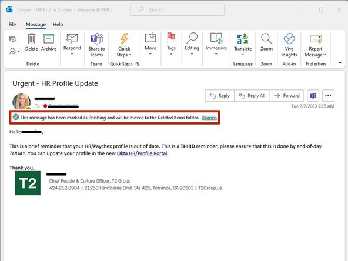Image resolution: width=348 pixels, height=261 pixels.
Task: Click the Ignore conversation icon in Delete group
Action: (12, 39)
